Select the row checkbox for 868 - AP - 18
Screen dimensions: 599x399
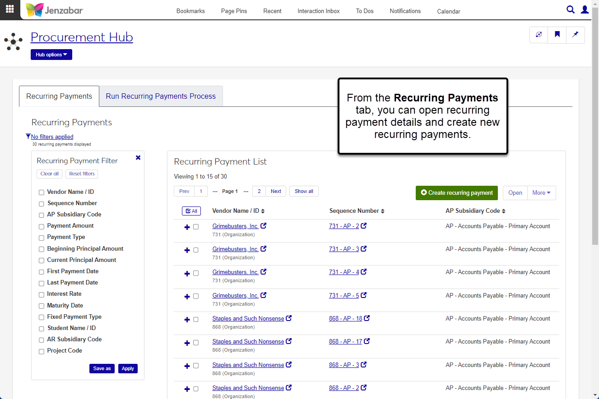196,320
